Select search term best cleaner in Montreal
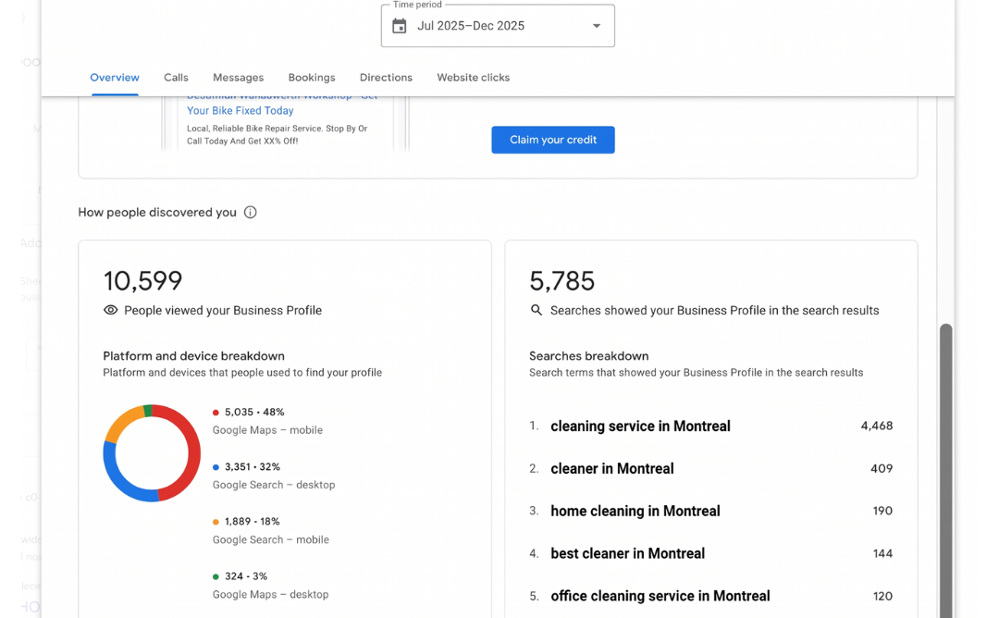This screenshot has height=618, width=999. [627, 553]
